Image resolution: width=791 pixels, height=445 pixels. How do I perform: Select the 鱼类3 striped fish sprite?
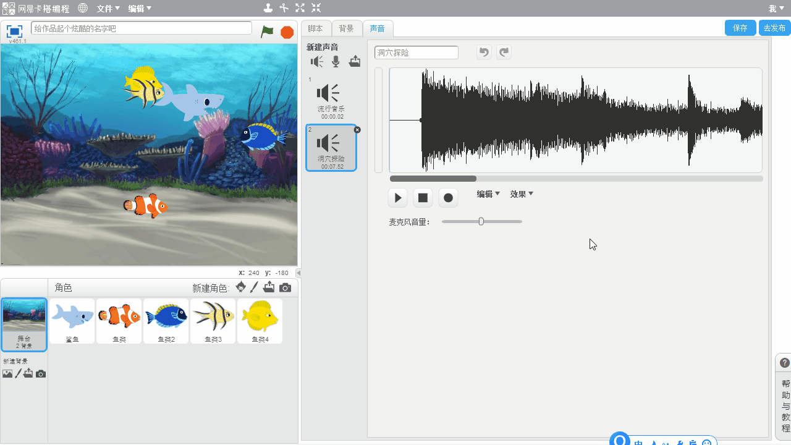pos(213,321)
